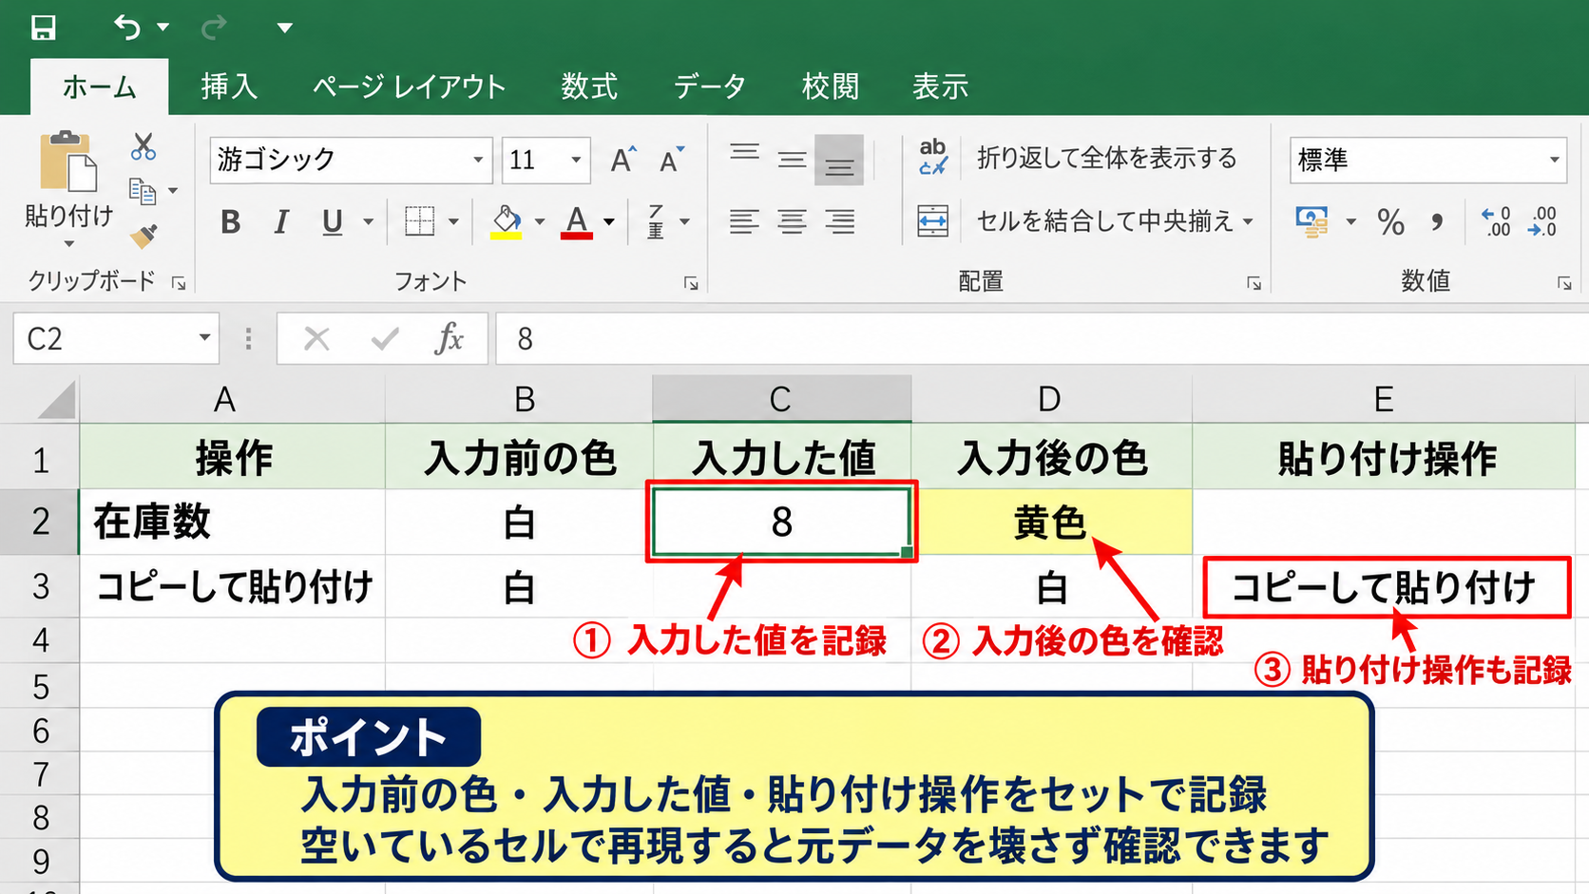Cut selection with the scissors icon
The image size is (1589, 894).
click(144, 146)
